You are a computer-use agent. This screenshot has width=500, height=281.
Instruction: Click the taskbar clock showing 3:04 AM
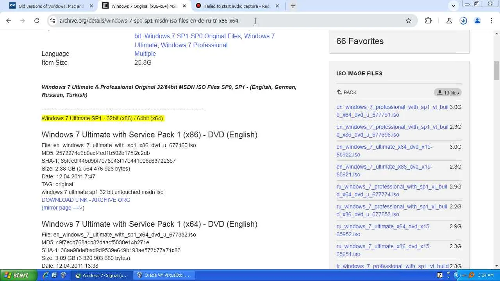click(486, 275)
